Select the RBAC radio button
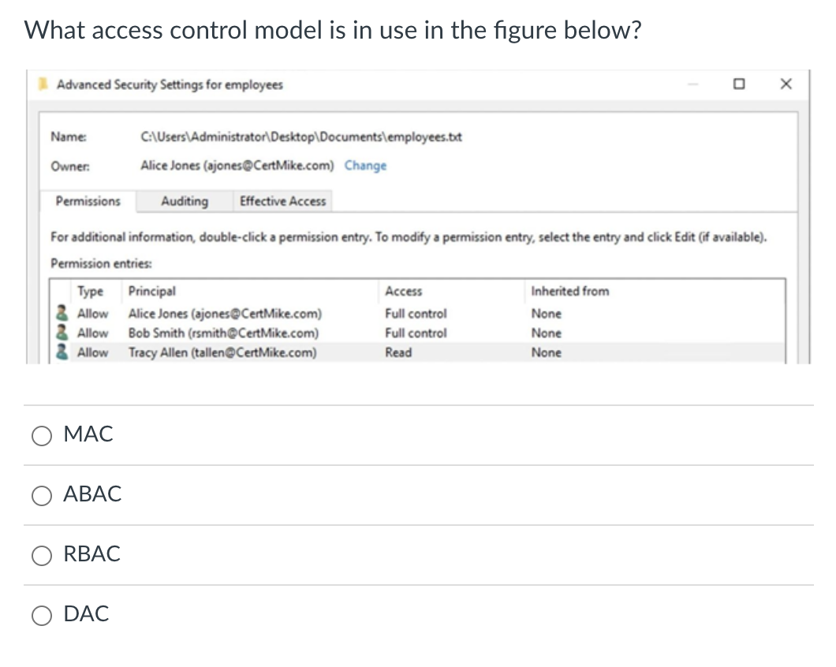 pyautogui.click(x=42, y=555)
